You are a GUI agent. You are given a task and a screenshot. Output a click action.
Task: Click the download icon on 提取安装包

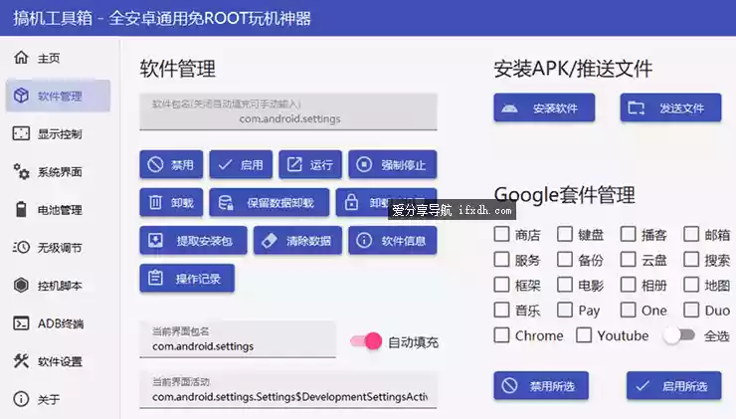[155, 241]
